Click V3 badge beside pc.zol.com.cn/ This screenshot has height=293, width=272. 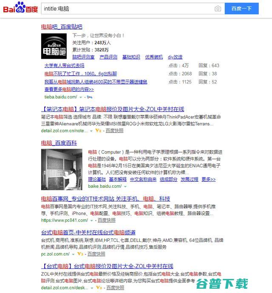pyautogui.click(x=80, y=254)
